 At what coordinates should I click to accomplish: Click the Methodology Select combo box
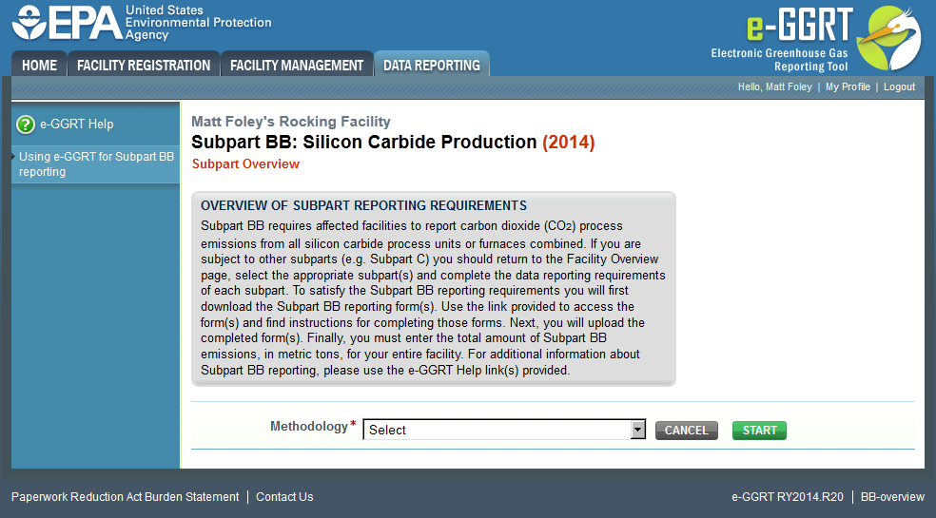[504, 430]
